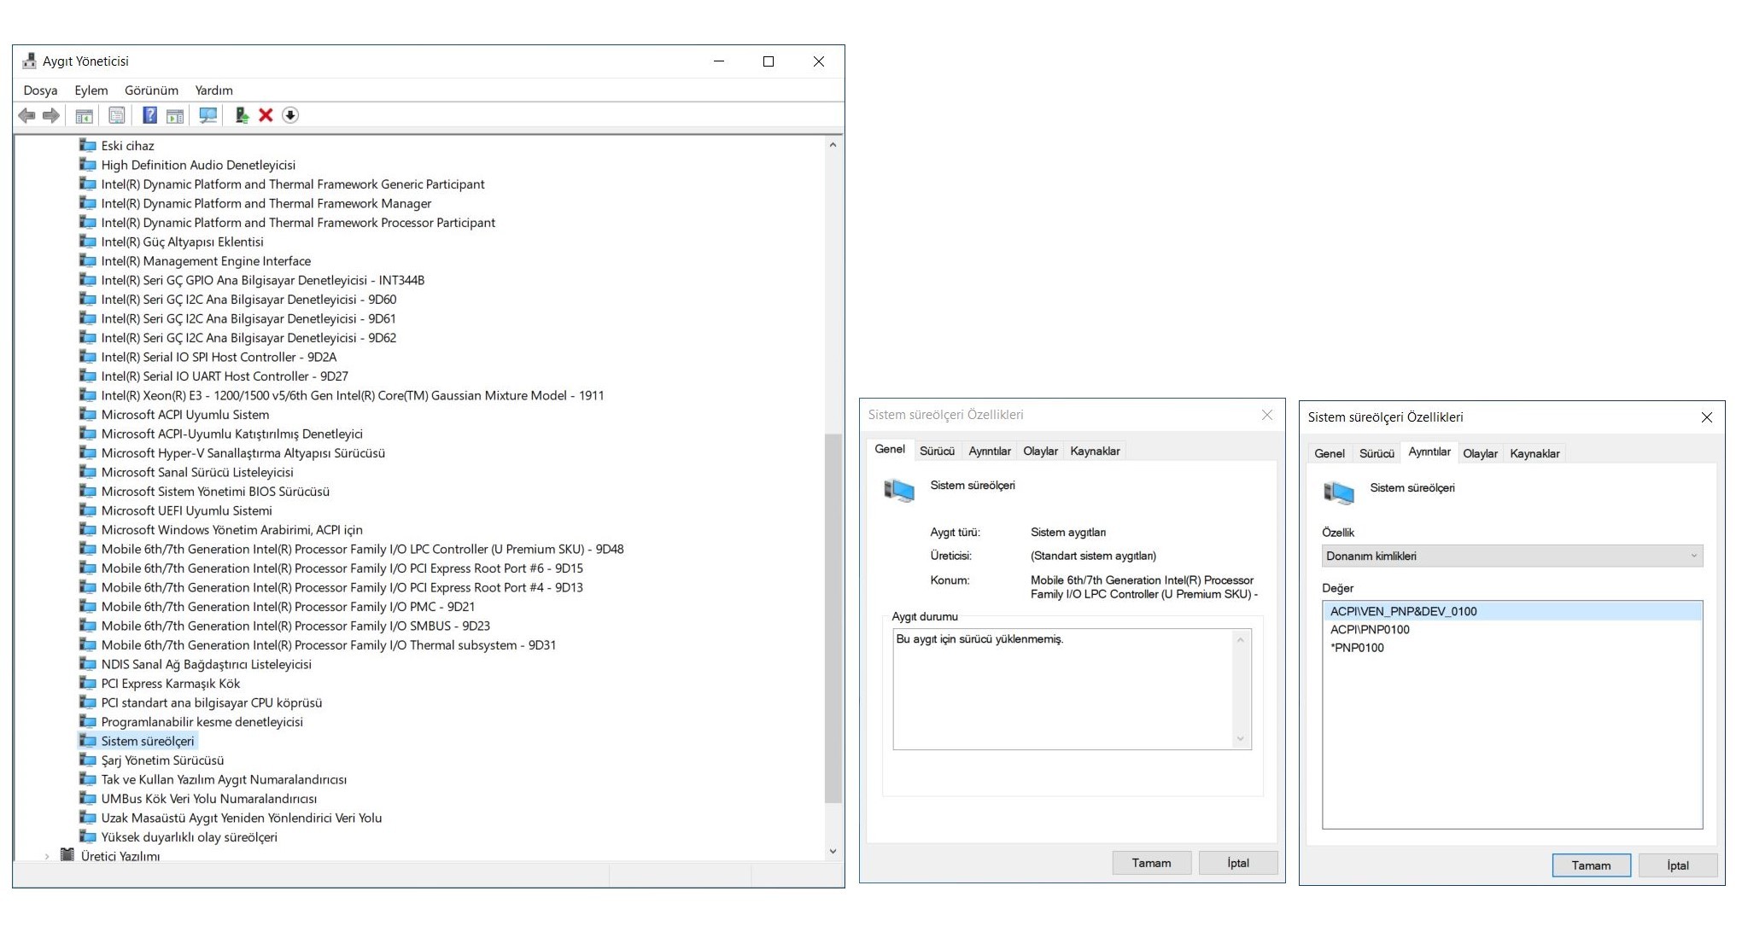Switch to Sürücü tab in left dialog
The height and width of the screenshot is (932, 1742).
pyautogui.click(x=937, y=451)
